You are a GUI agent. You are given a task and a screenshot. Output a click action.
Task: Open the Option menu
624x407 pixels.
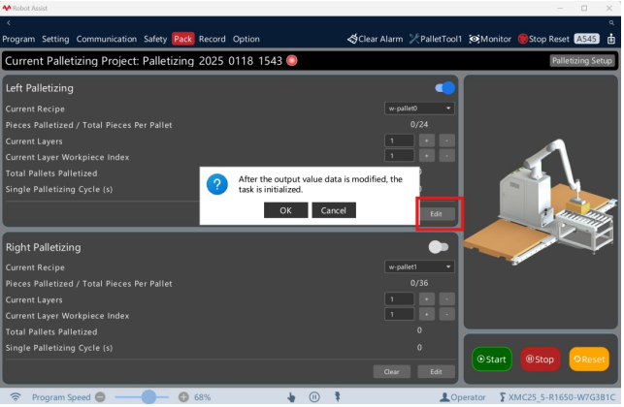point(246,39)
